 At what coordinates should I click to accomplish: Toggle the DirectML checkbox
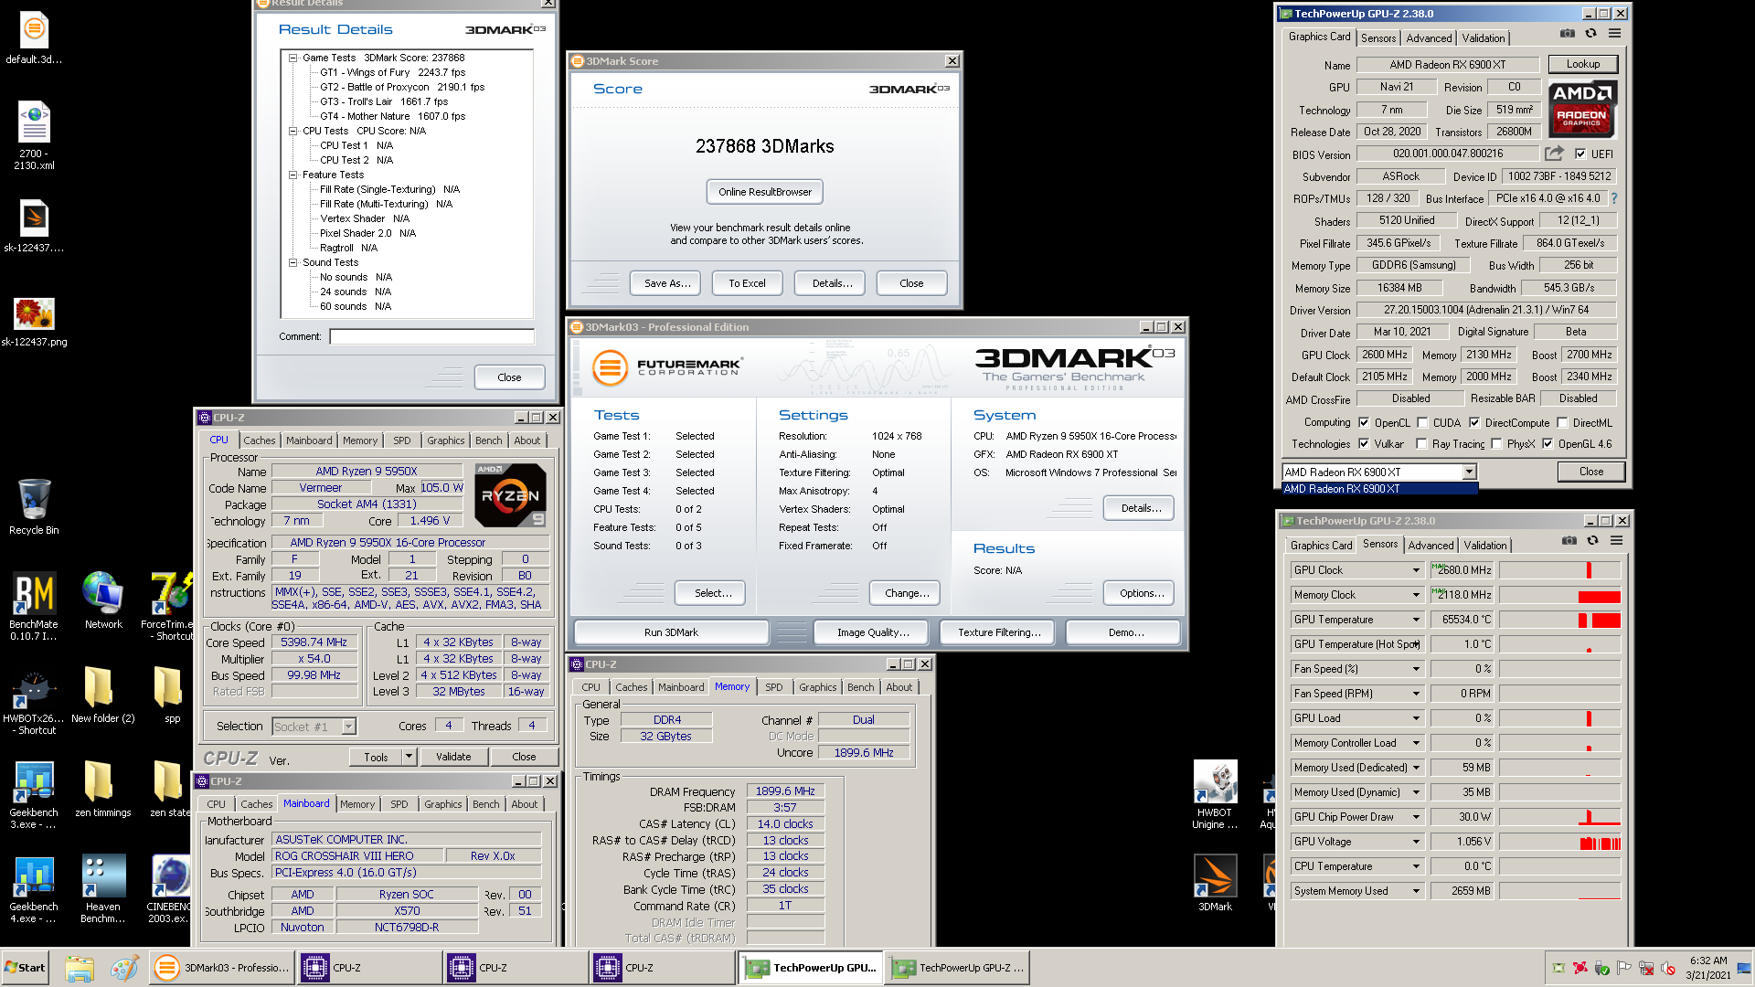pyautogui.click(x=1563, y=422)
